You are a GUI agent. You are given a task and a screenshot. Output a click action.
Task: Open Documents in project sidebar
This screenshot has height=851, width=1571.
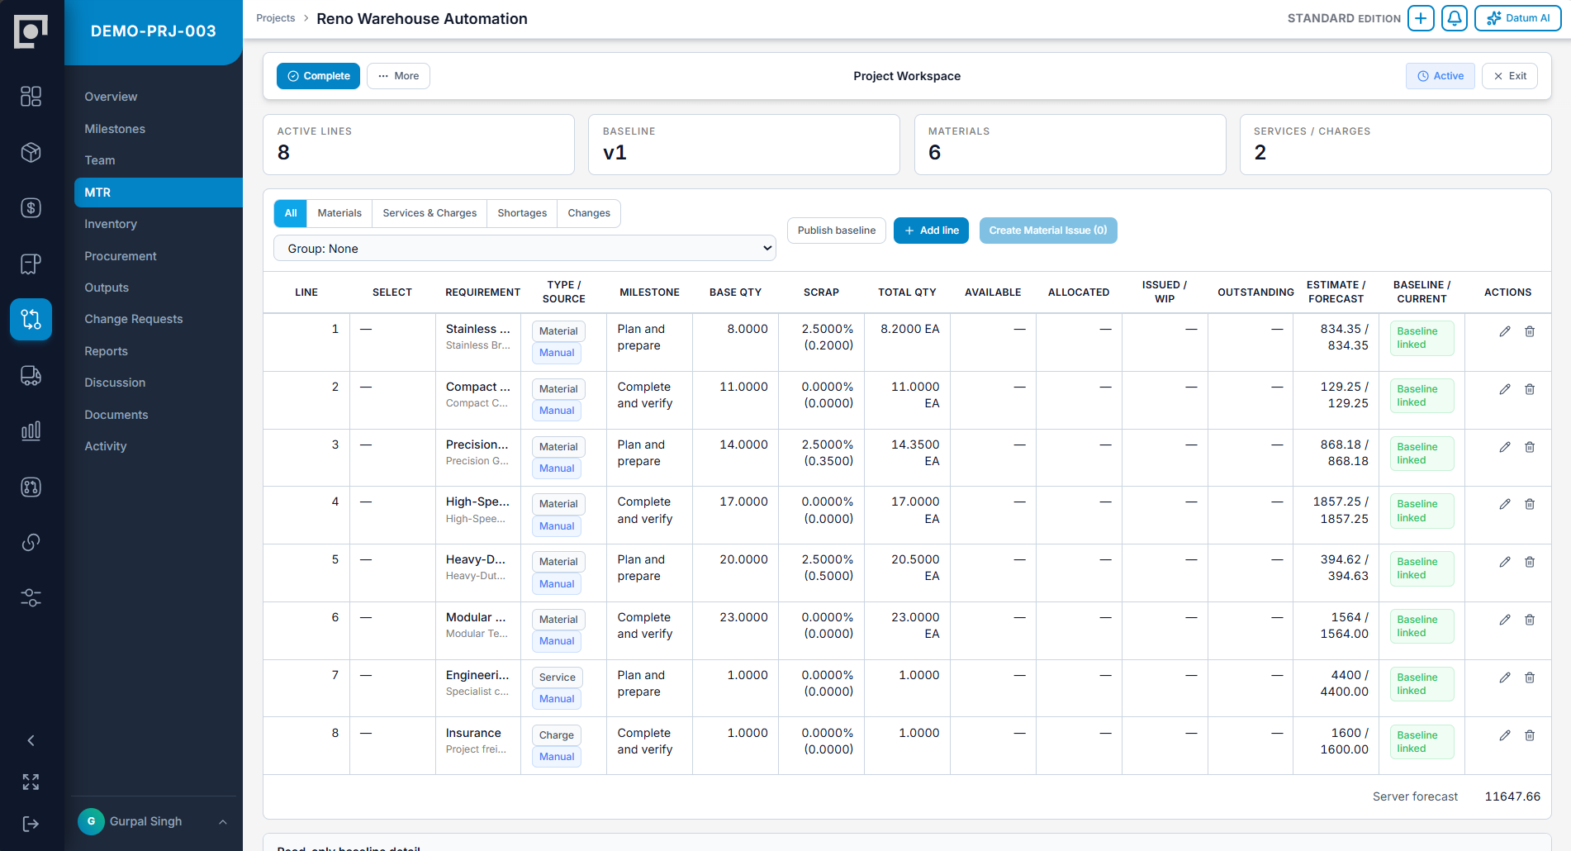(x=116, y=415)
